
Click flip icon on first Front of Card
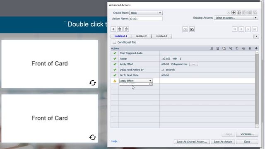(93, 83)
